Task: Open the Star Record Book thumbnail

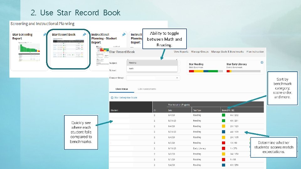Action: (68, 48)
